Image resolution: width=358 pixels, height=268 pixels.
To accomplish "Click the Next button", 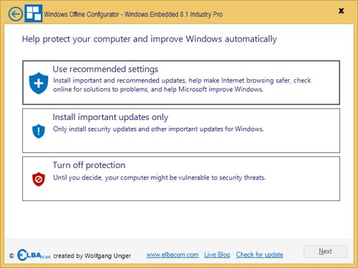I will 325,252.
